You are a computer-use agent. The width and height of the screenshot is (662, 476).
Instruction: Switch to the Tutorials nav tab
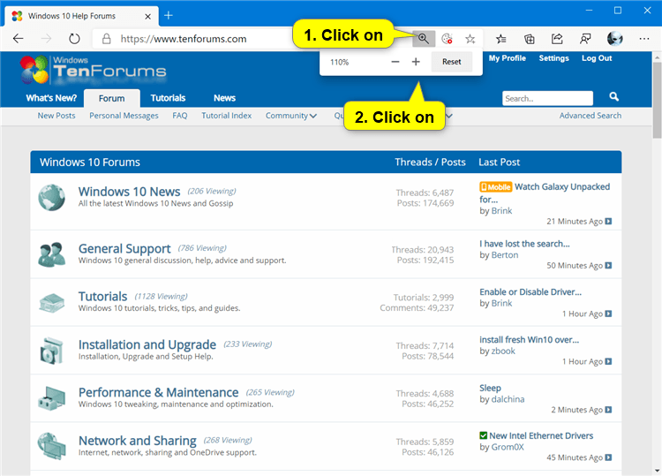pos(168,98)
